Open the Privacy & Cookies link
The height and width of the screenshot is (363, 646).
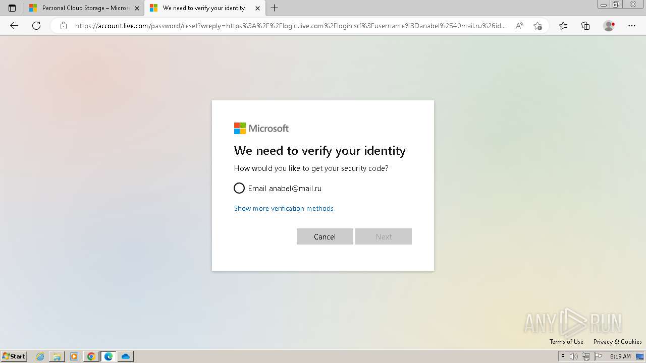618,342
